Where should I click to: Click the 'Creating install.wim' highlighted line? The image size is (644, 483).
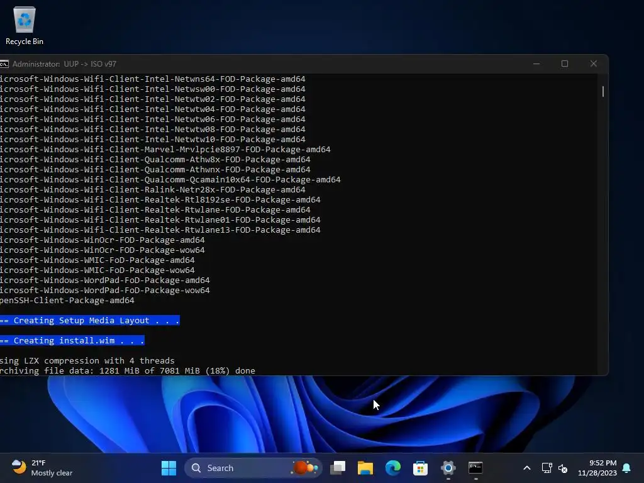72,340
